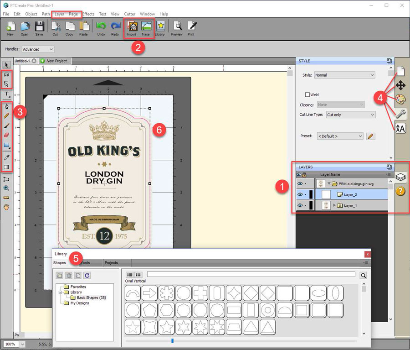Select the Pencil tool
The width and height of the screenshot is (410, 350).
point(6,115)
